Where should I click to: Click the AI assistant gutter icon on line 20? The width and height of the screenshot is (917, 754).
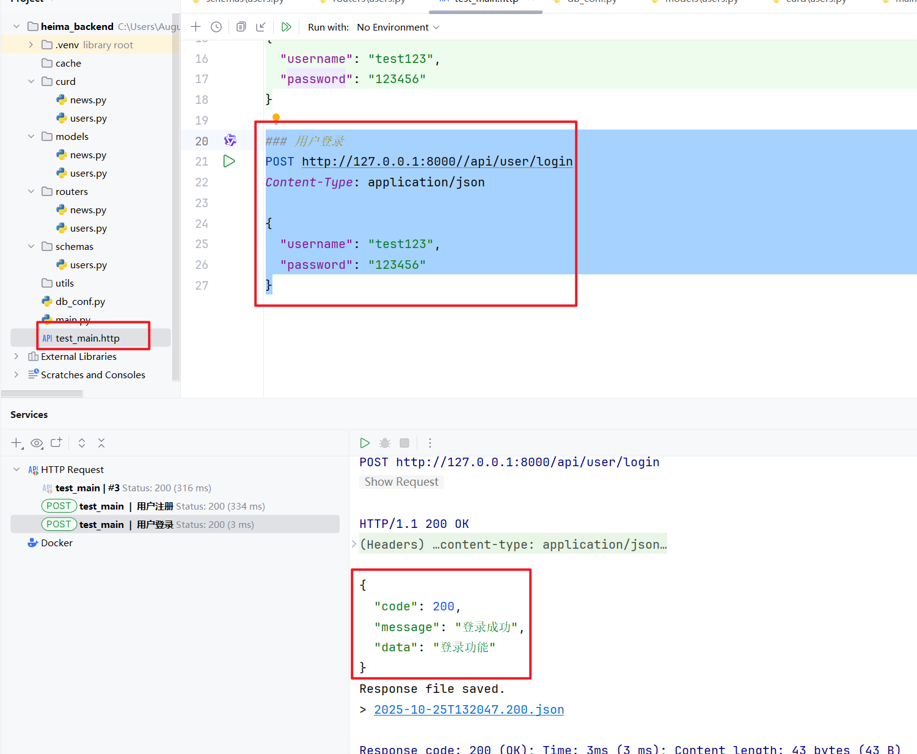coord(230,141)
